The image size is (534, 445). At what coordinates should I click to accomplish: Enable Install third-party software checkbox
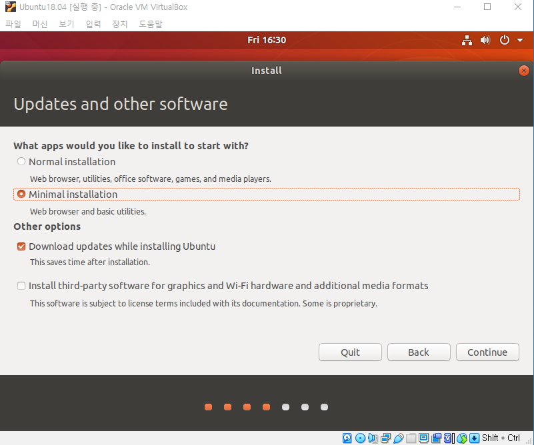[21, 286]
